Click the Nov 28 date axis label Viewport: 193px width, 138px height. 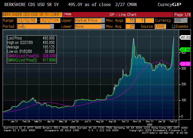click(x=137, y=122)
